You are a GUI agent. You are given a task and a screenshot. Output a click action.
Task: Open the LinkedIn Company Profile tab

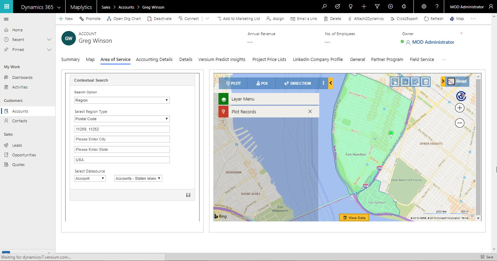coord(318,60)
